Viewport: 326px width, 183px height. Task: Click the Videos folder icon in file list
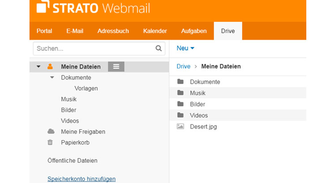[x=180, y=115]
